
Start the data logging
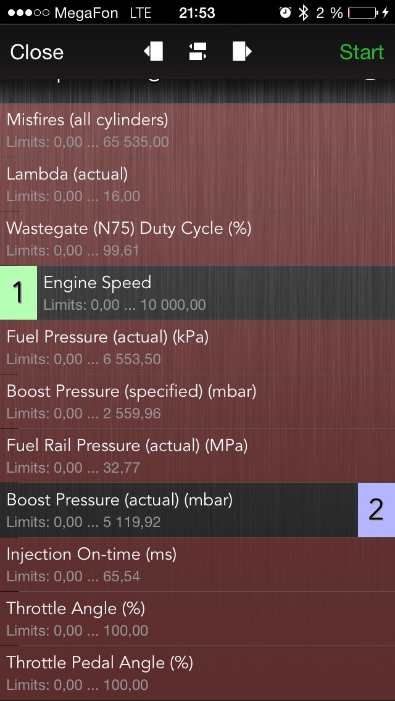coord(362,52)
